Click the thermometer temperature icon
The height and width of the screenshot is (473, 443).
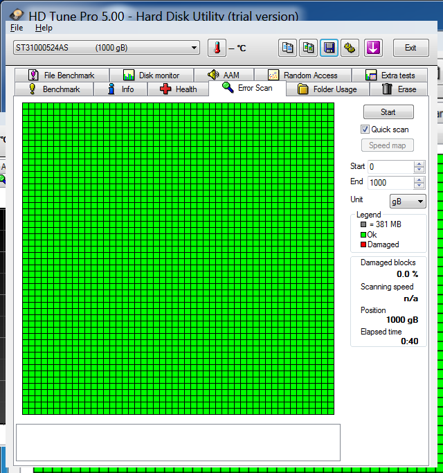point(217,48)
